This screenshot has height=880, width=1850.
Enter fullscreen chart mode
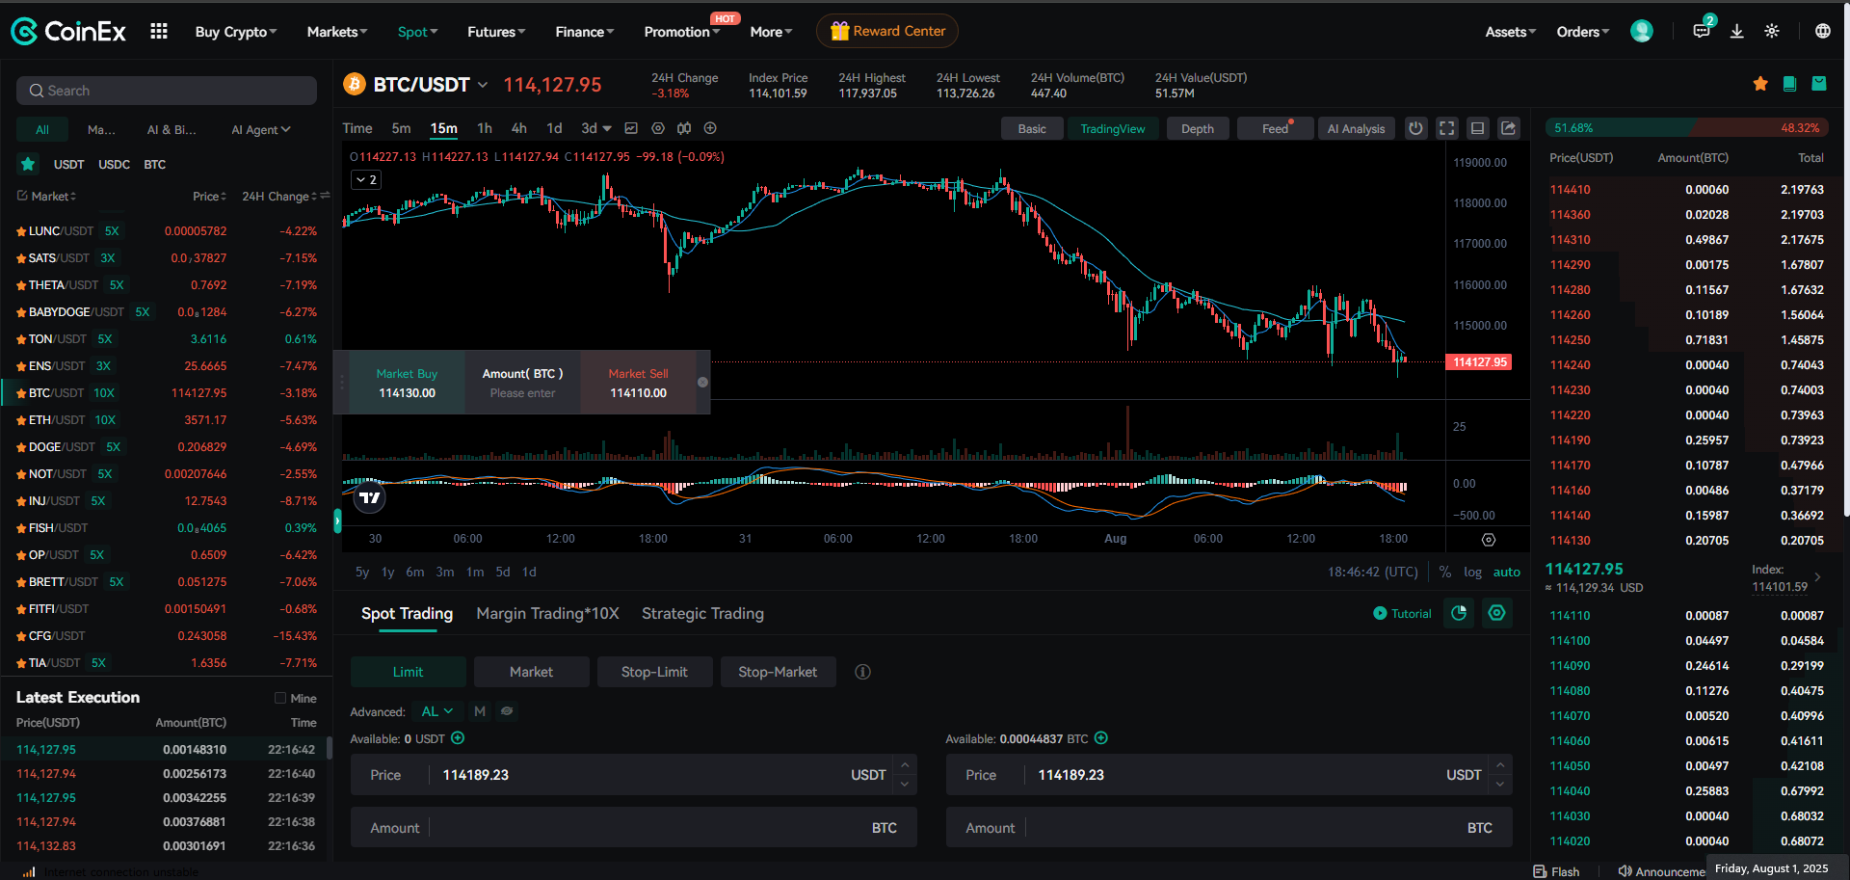pyautogui.click(x=1447, y=128)
